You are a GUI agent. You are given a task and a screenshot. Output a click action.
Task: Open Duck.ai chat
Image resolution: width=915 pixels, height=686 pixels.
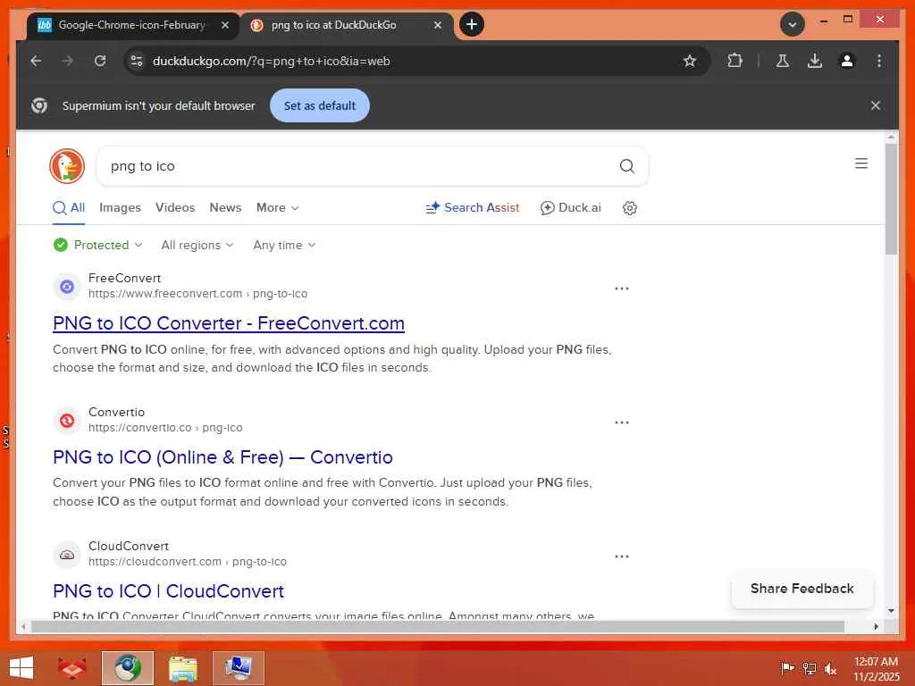click(571, 207)
